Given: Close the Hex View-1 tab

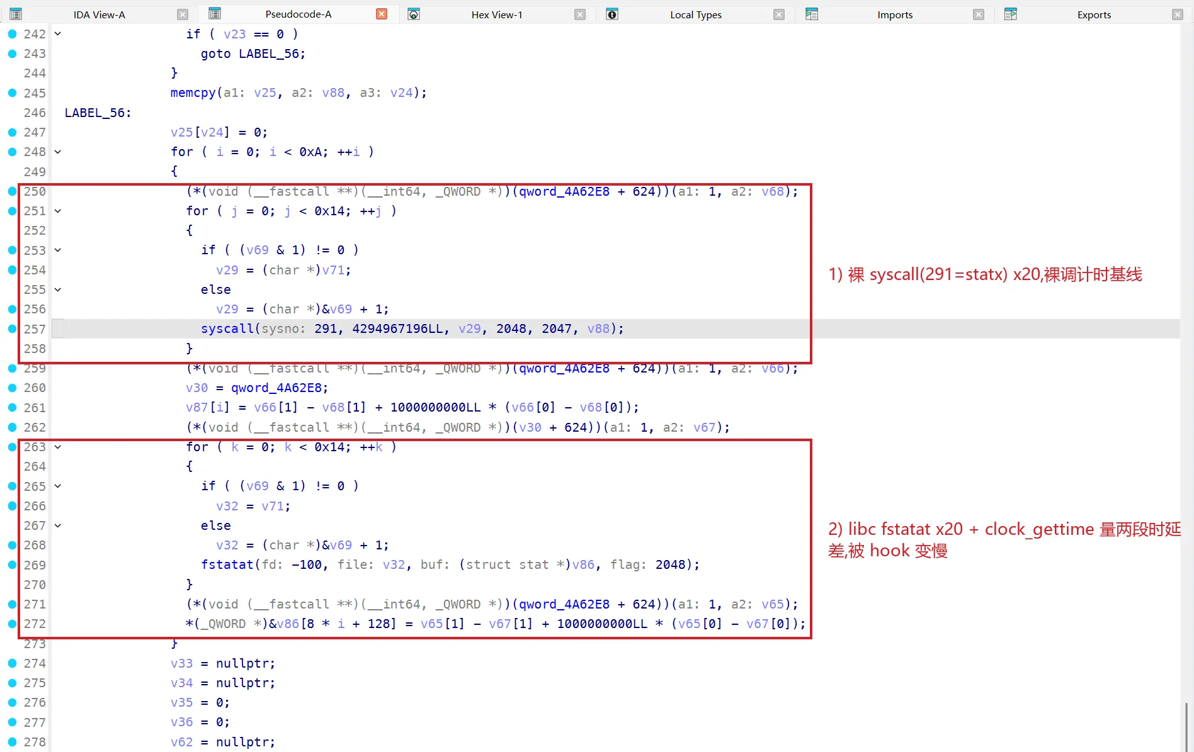Looking at the screenshot, I should (580, 14).
